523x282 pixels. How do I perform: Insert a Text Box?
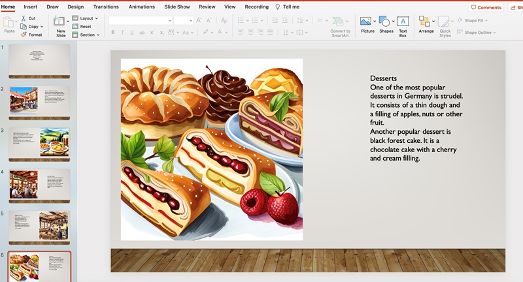pyautogui.click(x=403, y=22)
